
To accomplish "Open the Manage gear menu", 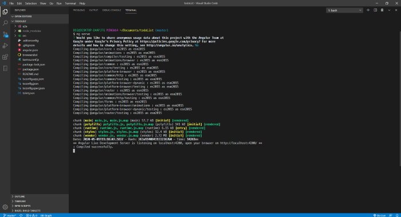I will coord(5,207).
